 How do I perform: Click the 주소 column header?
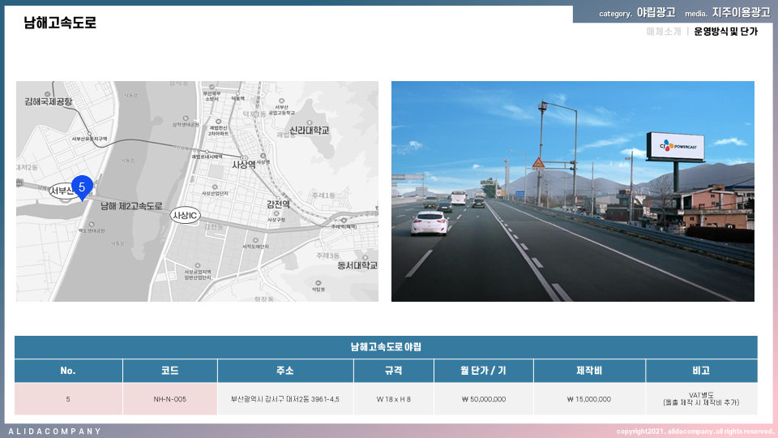pos(285,371)
